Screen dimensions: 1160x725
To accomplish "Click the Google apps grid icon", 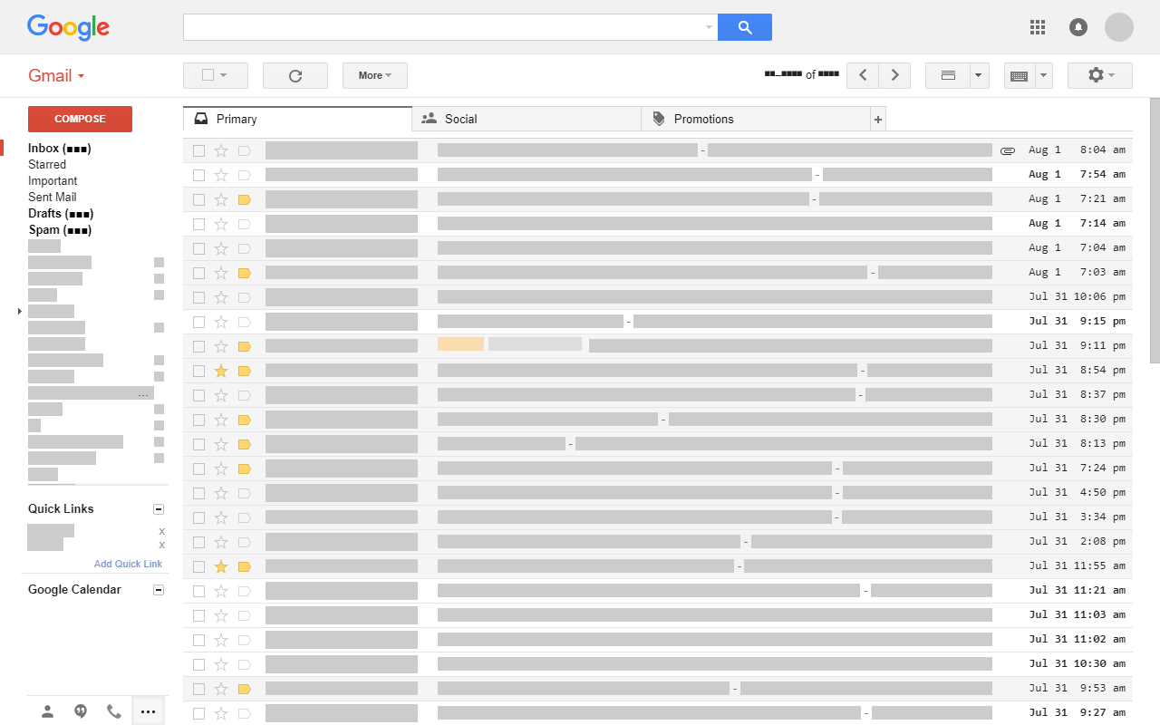I will click(1037, 27).
